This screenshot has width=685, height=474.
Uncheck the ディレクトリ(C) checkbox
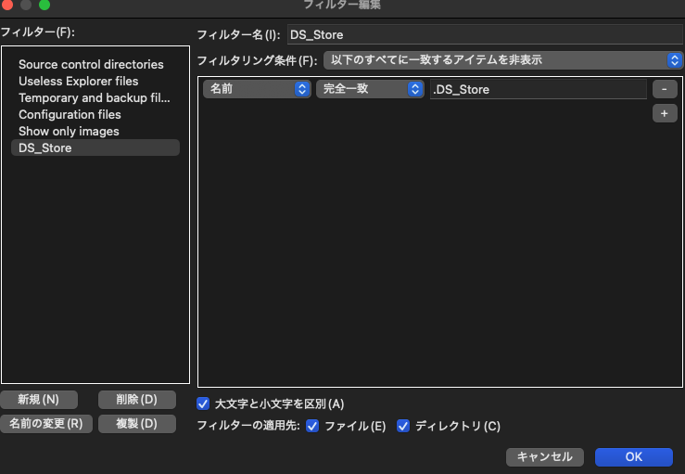(403, 426)
